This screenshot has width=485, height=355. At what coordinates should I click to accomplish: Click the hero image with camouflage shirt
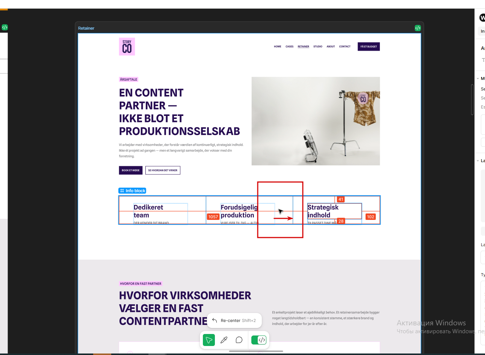click(x=316, y=121)
